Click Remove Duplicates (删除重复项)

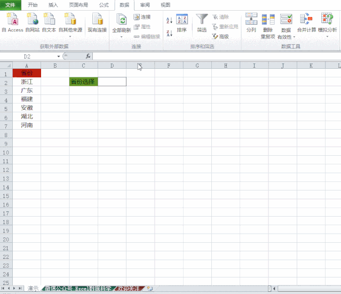tap(268, 26)
